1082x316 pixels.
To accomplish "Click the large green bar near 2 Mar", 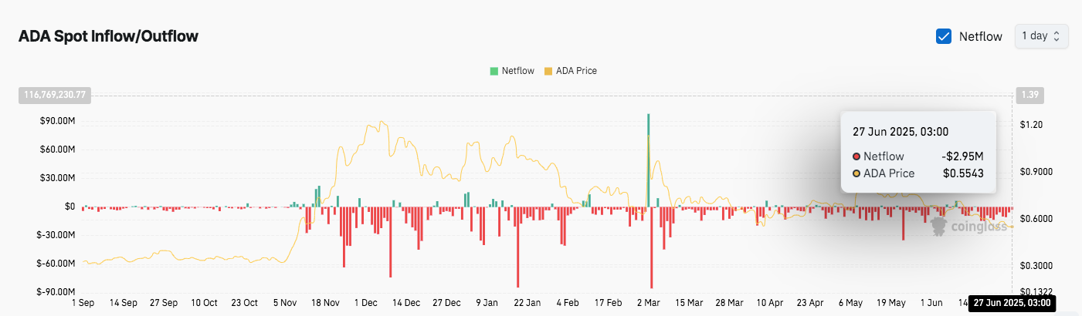I will coord(648,160).
